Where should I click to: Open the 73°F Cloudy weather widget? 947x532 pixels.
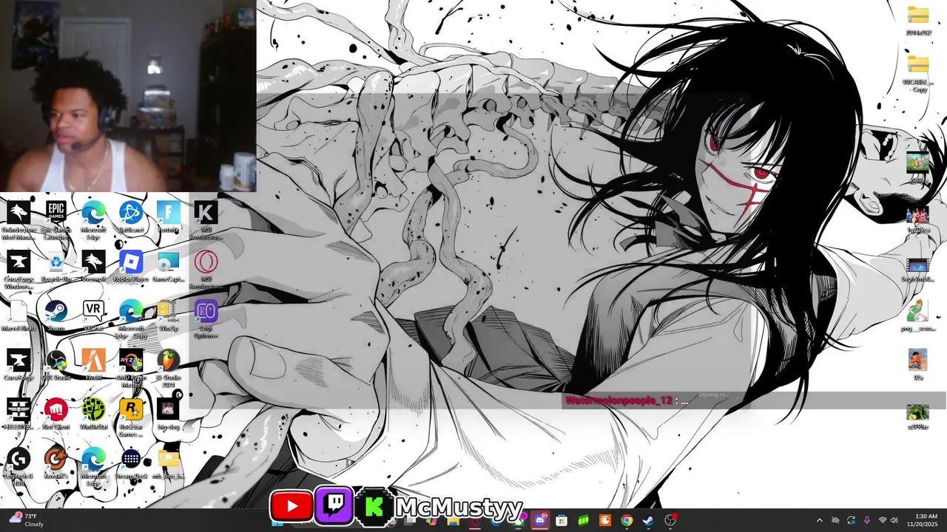(26, 520)
